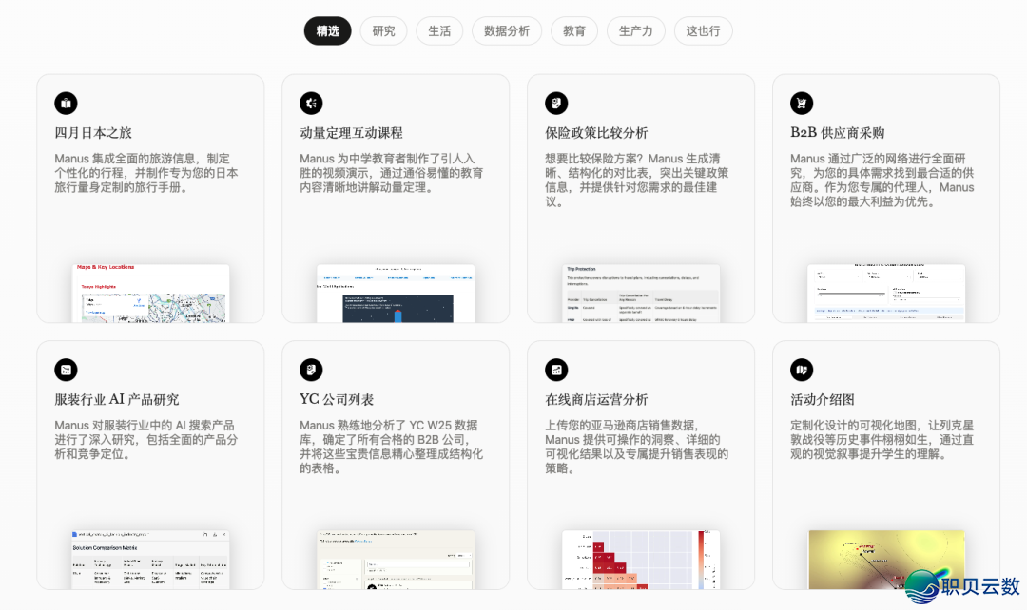This screenshot has height=610, width=1027.
Task: Click the 活动介绍图 map icon
Action: coord(802,370)
